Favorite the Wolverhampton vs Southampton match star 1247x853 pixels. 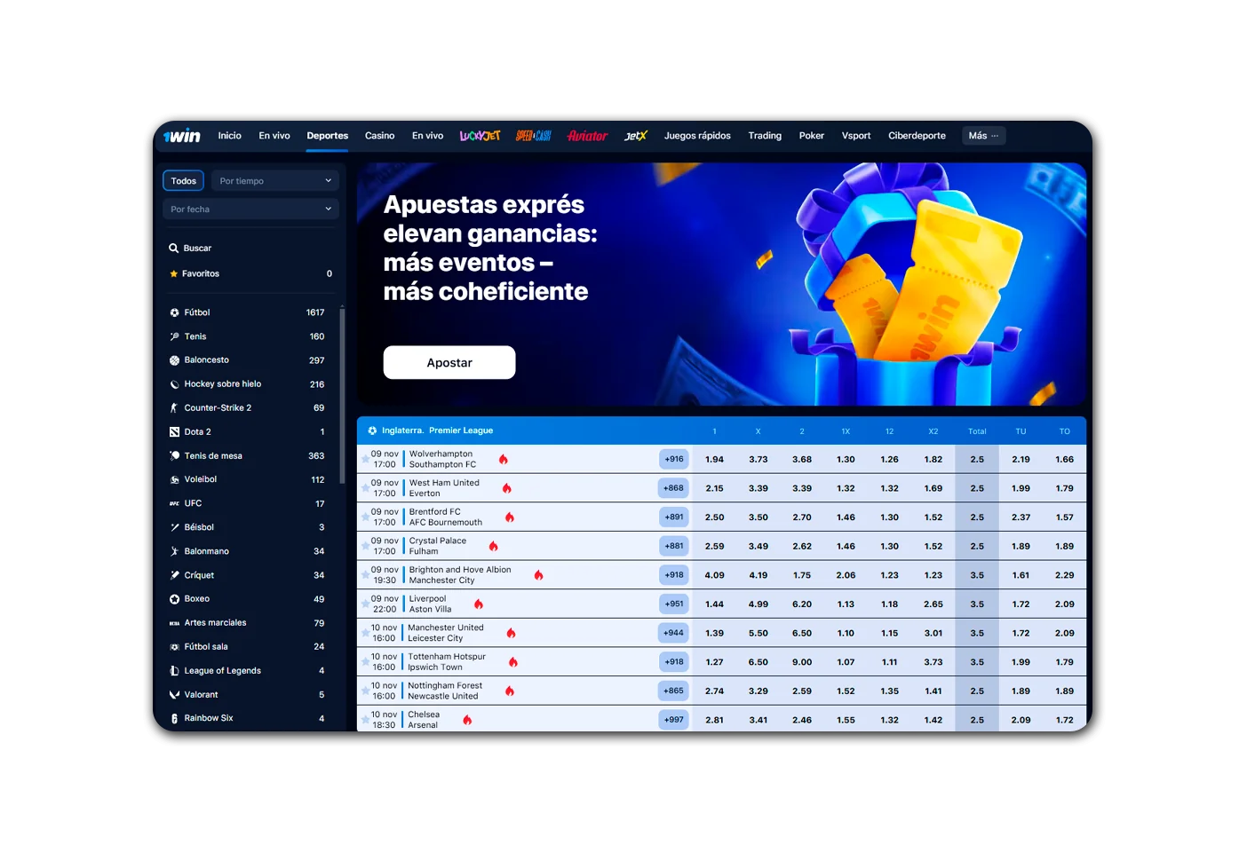[365, 459]
